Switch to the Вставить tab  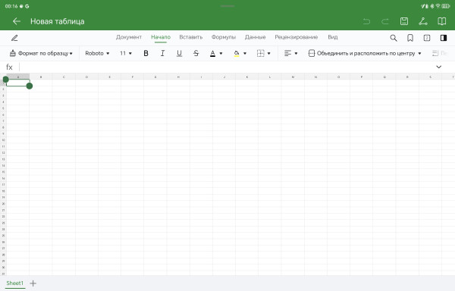point(190,37)
